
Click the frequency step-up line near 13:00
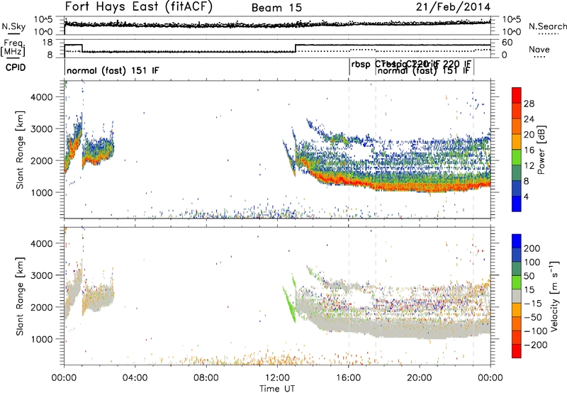point(296,48)
